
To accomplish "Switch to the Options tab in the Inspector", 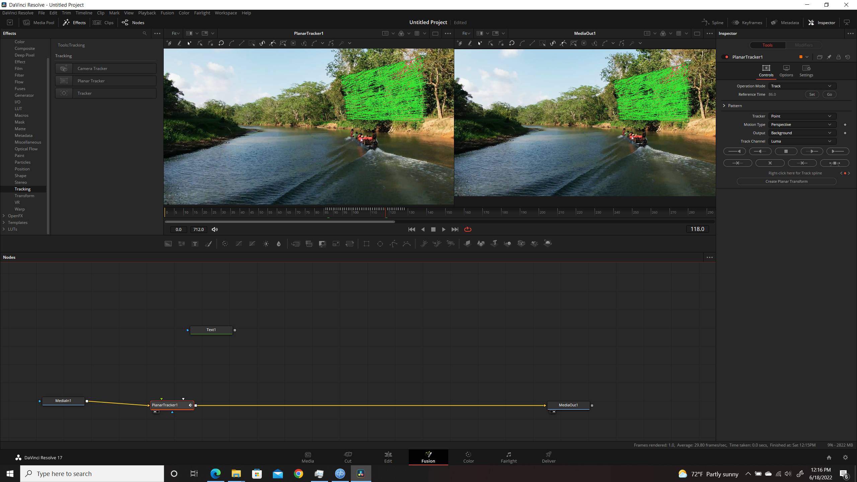I will coord(786,71).
